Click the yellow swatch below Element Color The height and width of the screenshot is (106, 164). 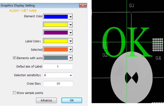tap(56, 25)
